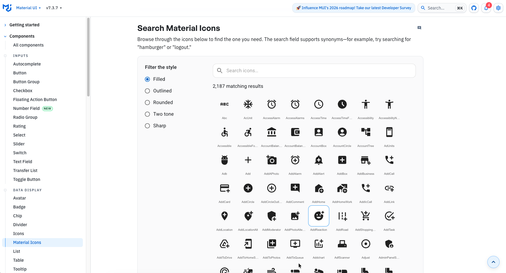506x273 pixels.
Task: Open the Slider sidebar item
Action: click(19, 144)
